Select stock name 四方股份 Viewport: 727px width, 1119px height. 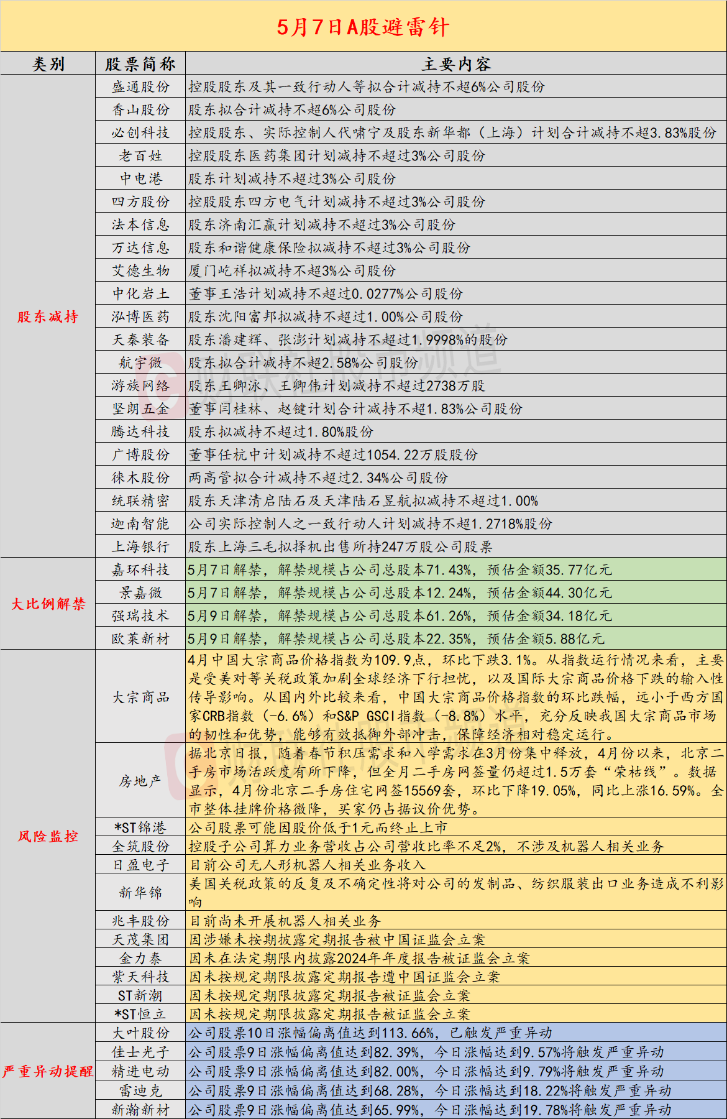click(140, 202)
